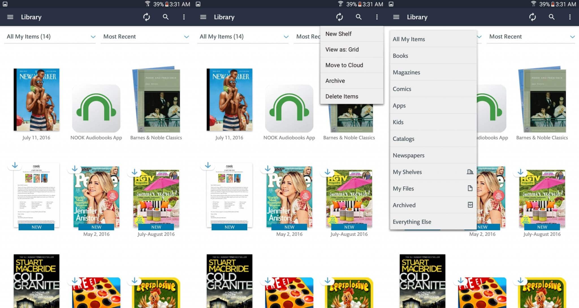Image resolution: width=579 pixels, height=308 pixels.
Task: Open NOOK Audiobooks App in middle screen
Action: [x=289, y=108]
